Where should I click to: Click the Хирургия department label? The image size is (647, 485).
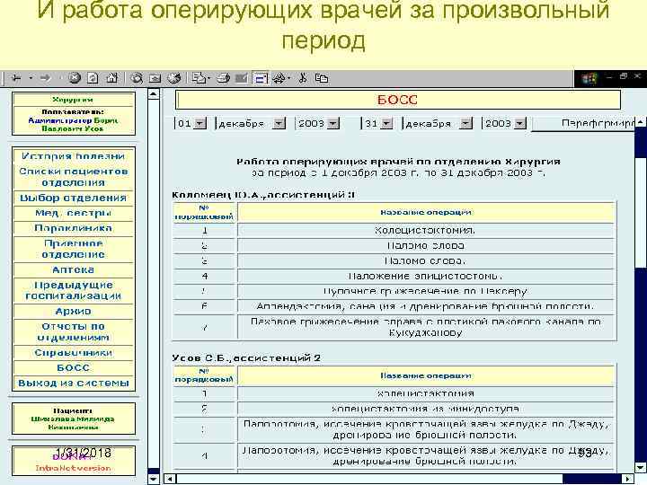tap(73, 100)
